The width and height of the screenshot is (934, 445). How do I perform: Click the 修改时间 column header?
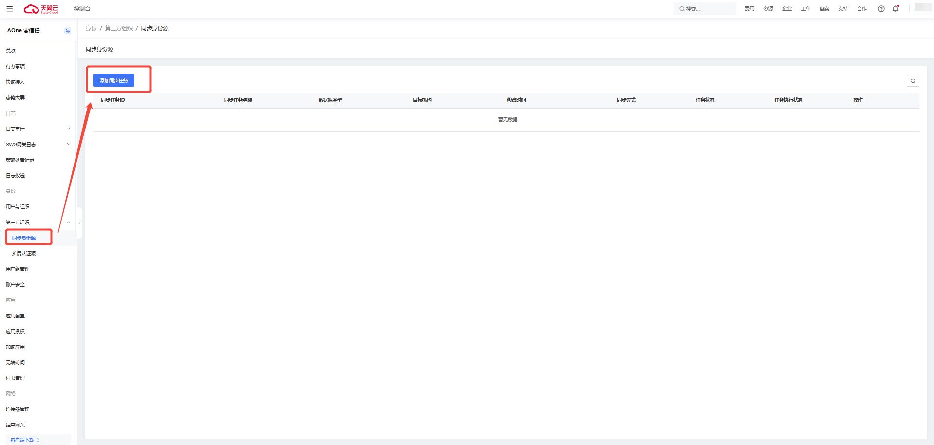coord(516,100)
